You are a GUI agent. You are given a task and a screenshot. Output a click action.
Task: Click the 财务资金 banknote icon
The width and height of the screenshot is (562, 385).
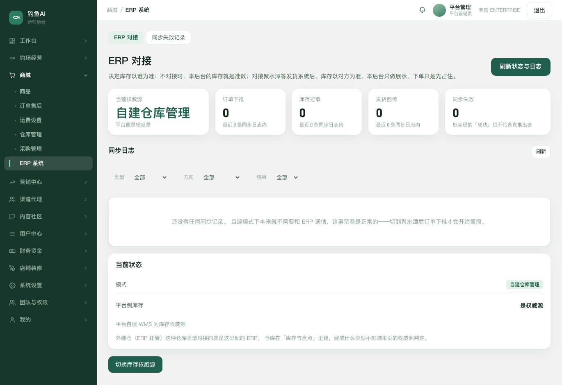pos(12,251)
